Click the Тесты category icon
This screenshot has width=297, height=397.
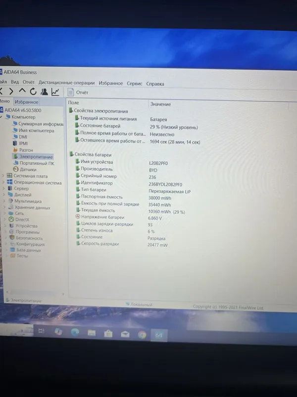(13, 256)
